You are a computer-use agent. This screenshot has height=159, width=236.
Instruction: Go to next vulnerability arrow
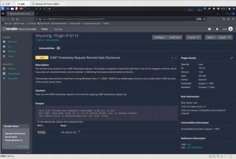(x=176, y=58)
